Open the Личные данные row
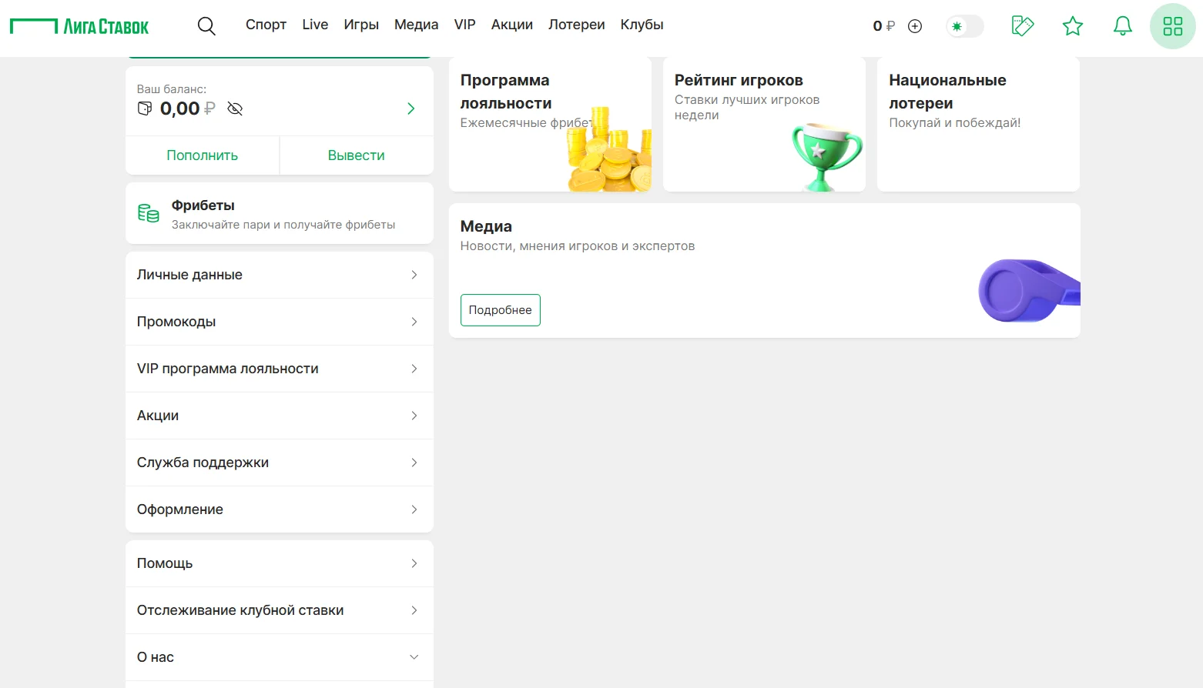This screenshot has width=1203, height=688. click(279, 275)
